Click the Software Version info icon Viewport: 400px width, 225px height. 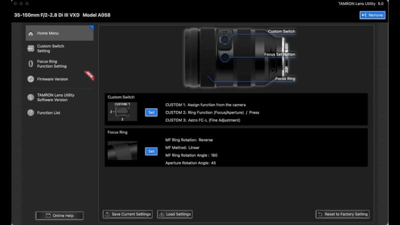point(30,97)
